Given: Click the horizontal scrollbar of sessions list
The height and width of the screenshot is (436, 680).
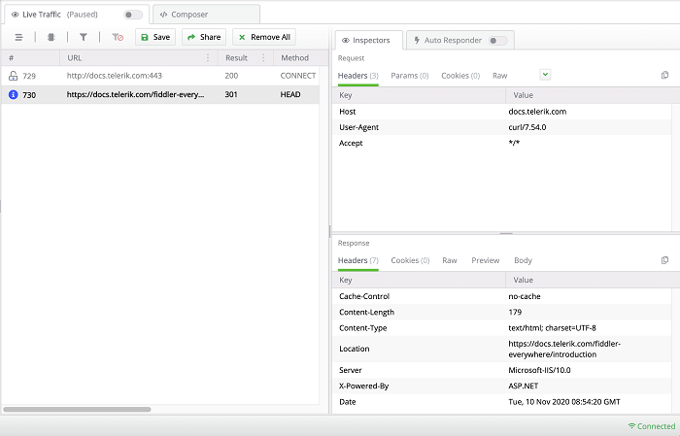Looking at the screenshot, I should coord(77,409).
